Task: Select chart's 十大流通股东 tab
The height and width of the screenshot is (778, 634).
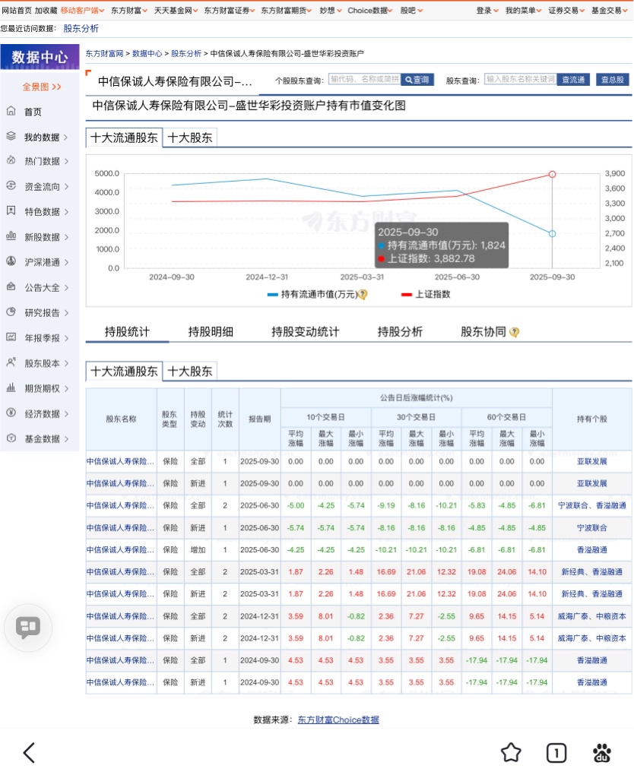Action: coord(124,138)
